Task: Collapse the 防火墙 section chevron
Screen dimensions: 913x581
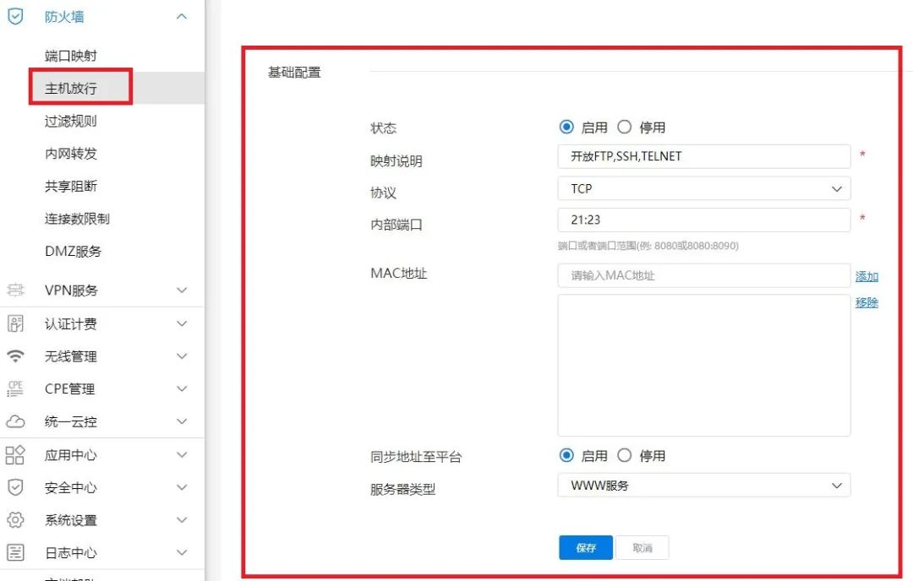Action: [x=181, y=16]
